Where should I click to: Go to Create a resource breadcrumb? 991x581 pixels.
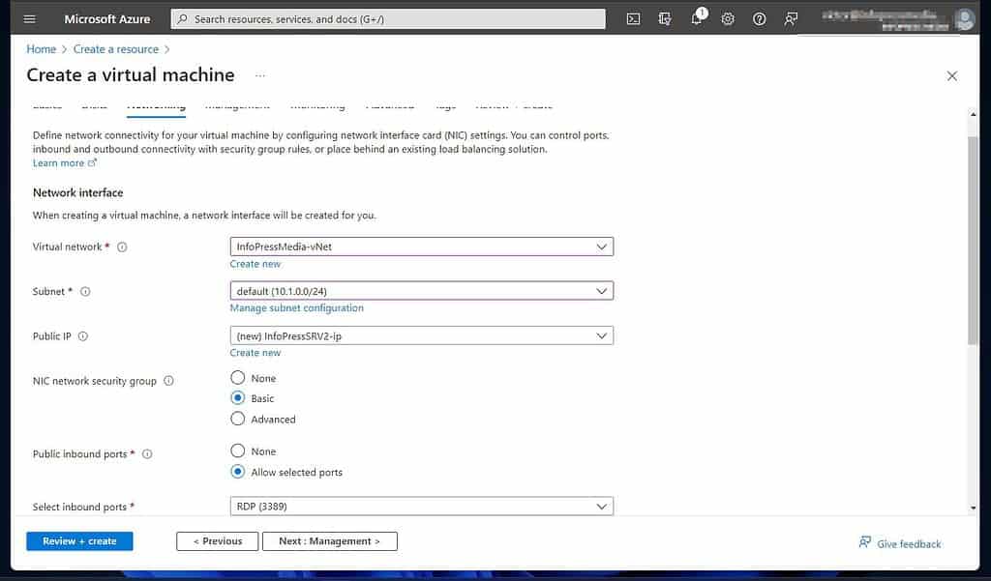pyautogui.click(x=116, y=49)
